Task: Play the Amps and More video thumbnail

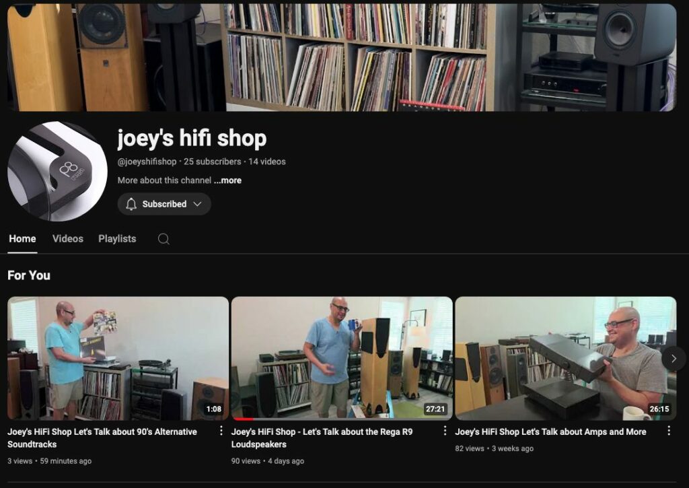Action: point(565,358)
